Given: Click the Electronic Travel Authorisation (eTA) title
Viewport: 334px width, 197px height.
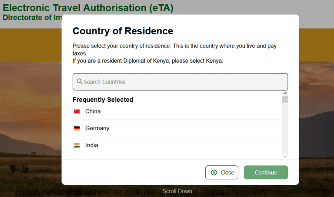Looking at the screenshot, I should click(x=88, y=8).
